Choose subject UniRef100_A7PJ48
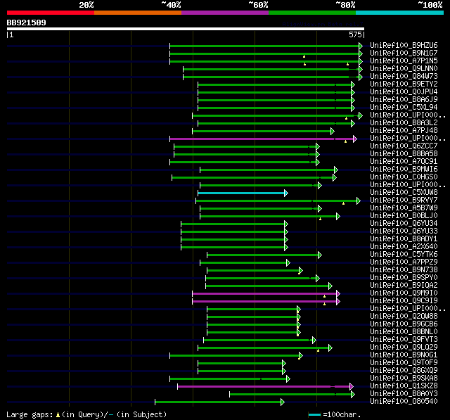Viewport: 450px width, 420px height. click(x=404, y=131)
